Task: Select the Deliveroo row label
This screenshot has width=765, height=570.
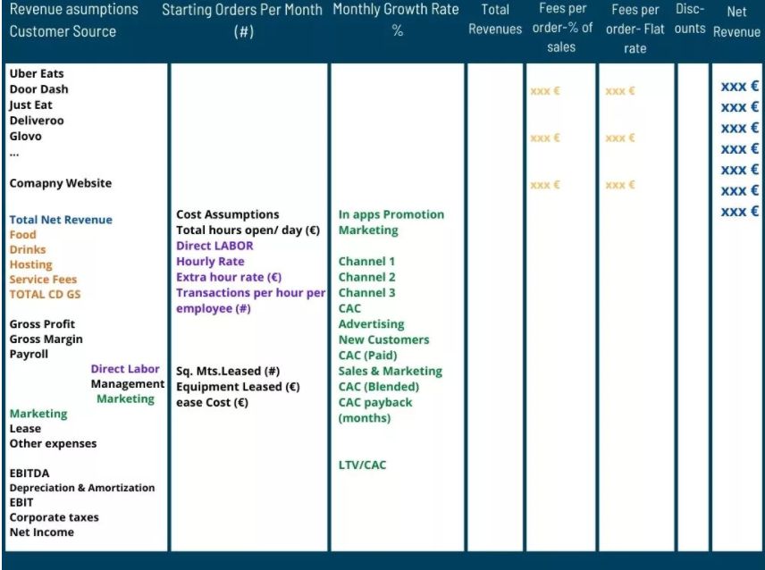Action: click(x=37, y=121)
